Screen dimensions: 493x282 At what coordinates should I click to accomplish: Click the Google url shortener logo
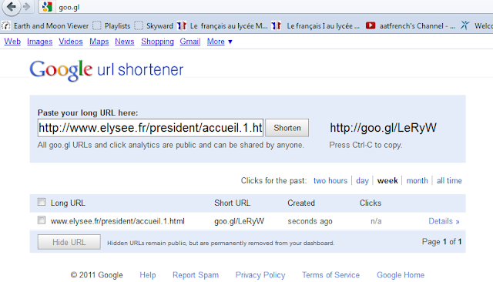coord(106,70)
